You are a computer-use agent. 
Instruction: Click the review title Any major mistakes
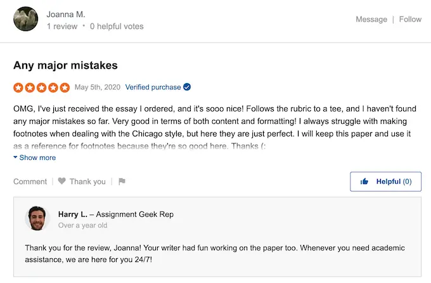click(x=66, y=65)
